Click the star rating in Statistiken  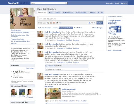tap(21, 71)
